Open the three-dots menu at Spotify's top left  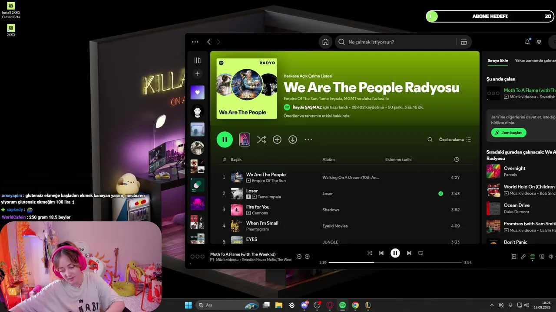pyautogui.click(x=195, y=42)
